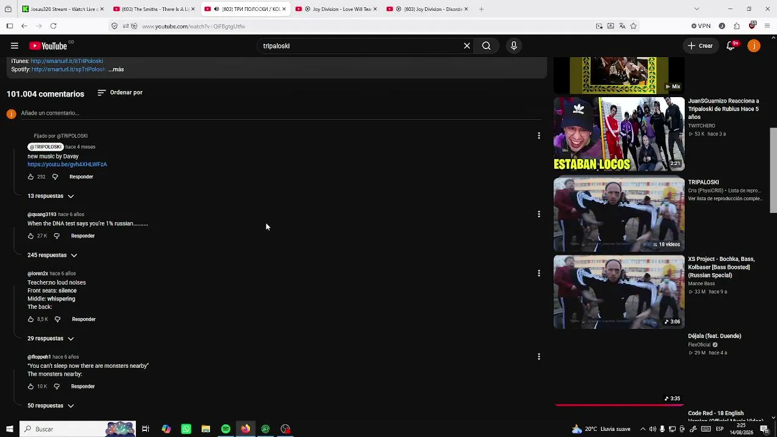Dislike the DNA test comment
777x437 pixels.
(x=56, y=235)
